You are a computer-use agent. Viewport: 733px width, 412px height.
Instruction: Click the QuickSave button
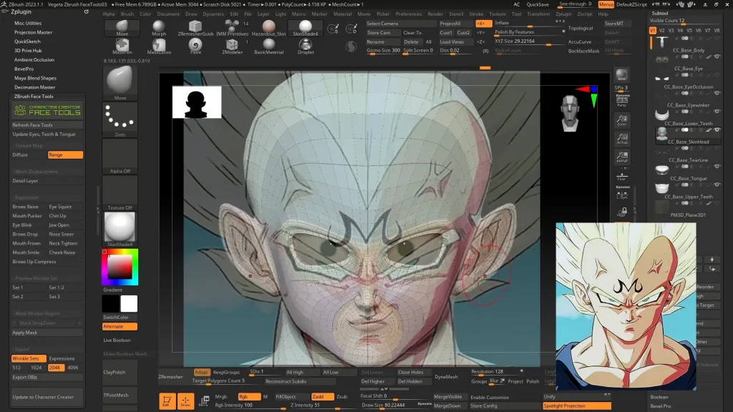tap(538, 5)
